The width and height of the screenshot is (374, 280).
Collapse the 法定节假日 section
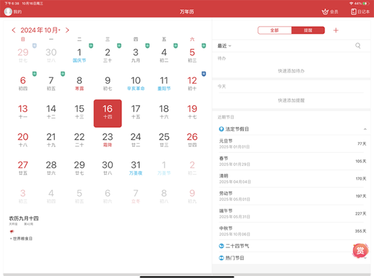(365, 129)
